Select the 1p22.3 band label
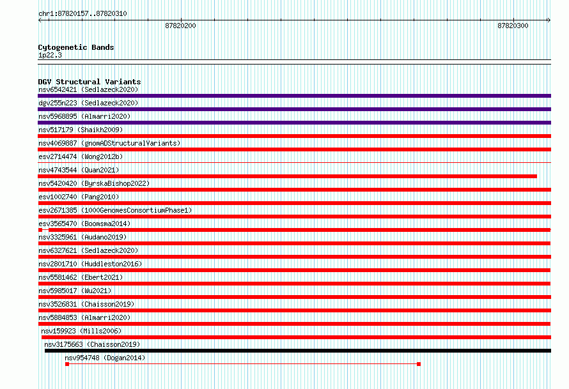Viewport: 569px width, 389px height. (50, 55)
